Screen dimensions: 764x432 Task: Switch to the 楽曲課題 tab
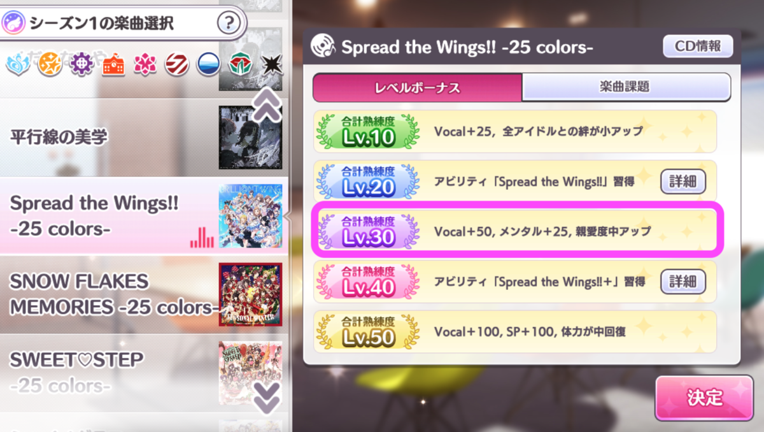[626, 87]
